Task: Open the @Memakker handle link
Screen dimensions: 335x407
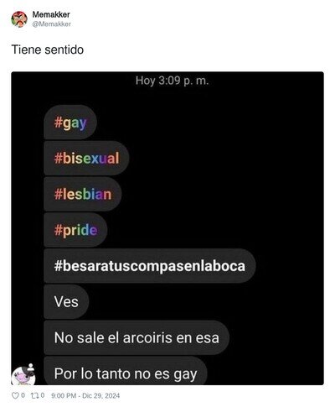Action: (x=51, y=24)
